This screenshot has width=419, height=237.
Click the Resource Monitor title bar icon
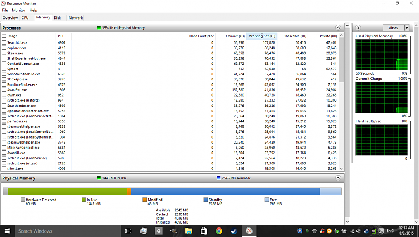tap(3, 3)
